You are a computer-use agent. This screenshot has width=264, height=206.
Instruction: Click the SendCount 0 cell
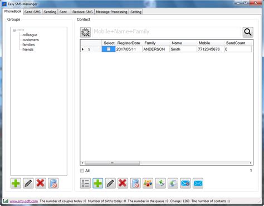point(238,49)
